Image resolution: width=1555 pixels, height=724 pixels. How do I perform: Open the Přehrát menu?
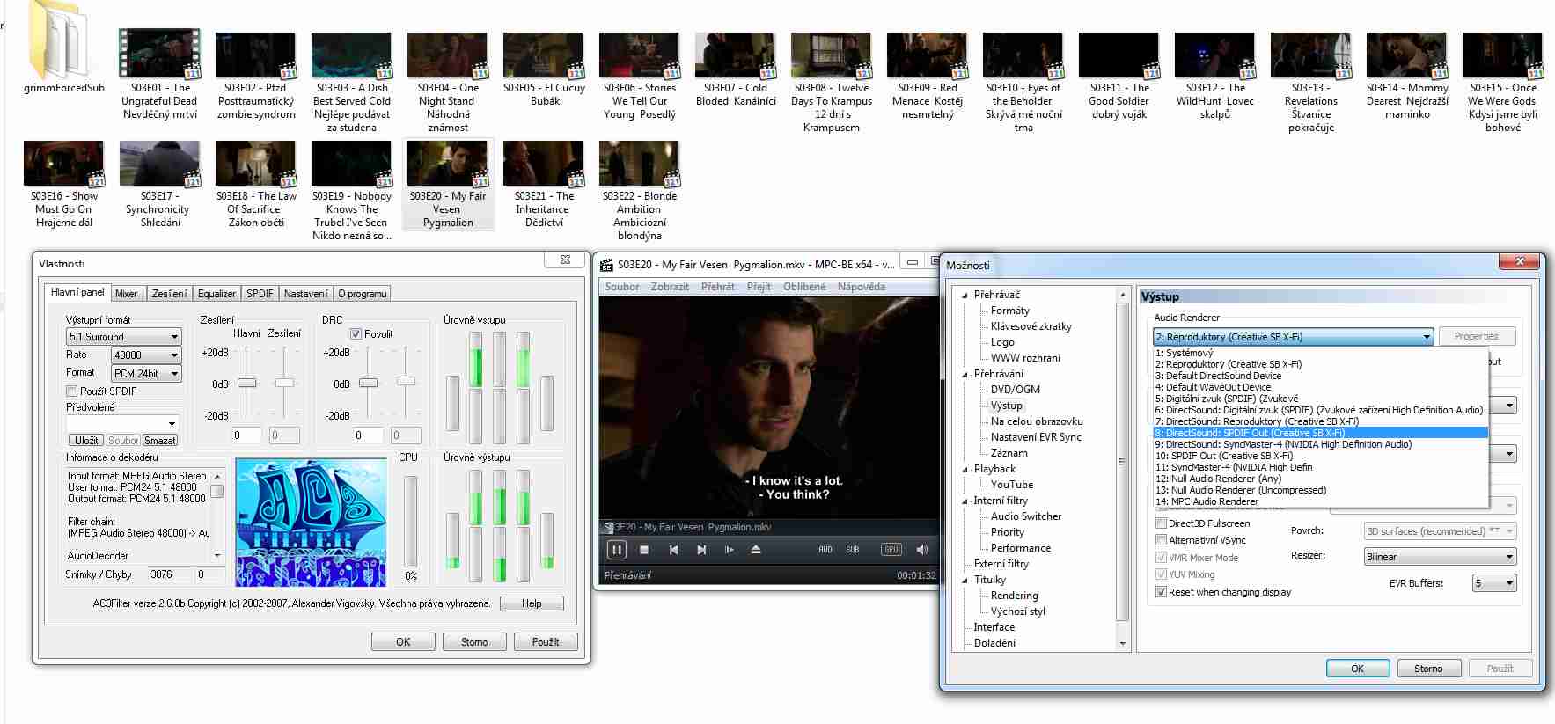tap(717, 287)
